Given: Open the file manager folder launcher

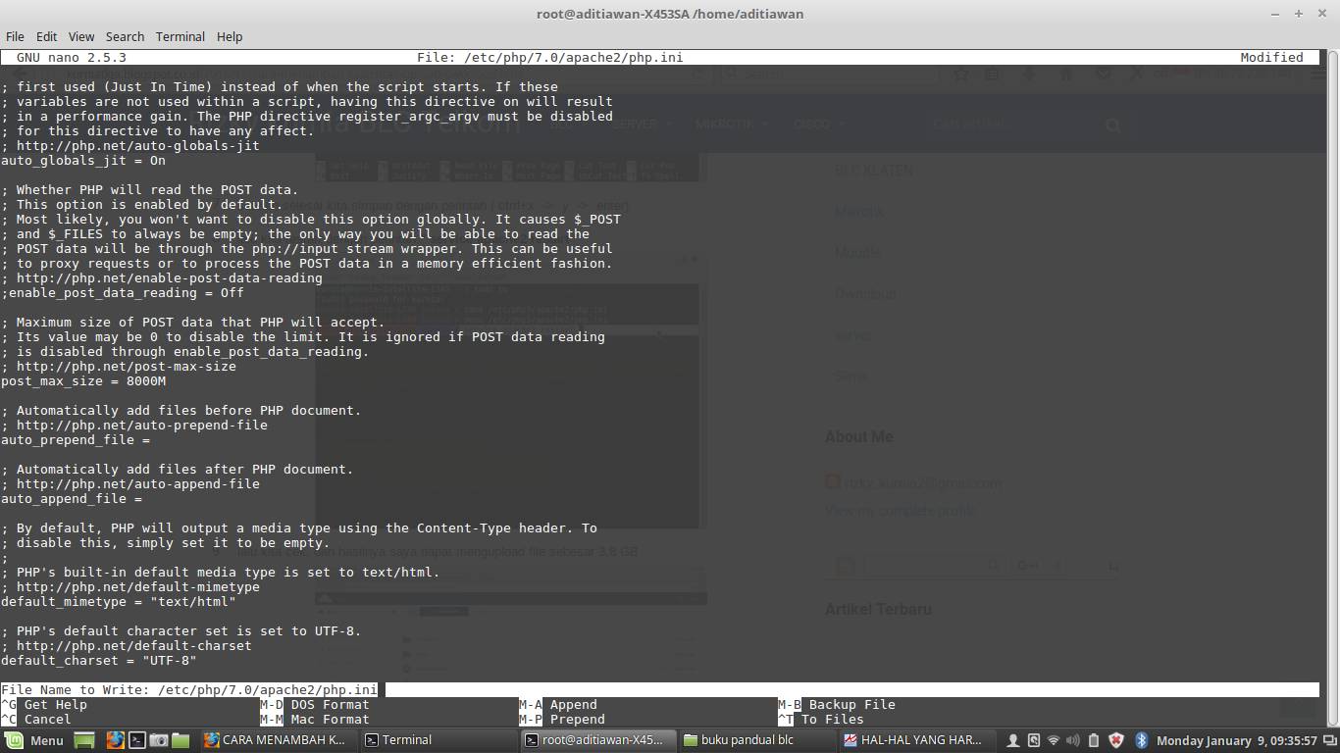Looking at the screenshot, I should [x=180, y=740].
